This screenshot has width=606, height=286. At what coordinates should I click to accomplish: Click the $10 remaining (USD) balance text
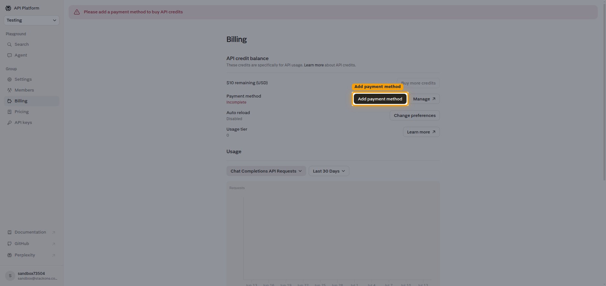pos(247,83)
